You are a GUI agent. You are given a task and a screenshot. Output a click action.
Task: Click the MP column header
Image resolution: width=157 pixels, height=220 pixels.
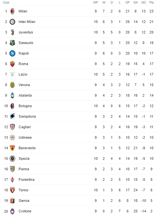coord(96,2)
